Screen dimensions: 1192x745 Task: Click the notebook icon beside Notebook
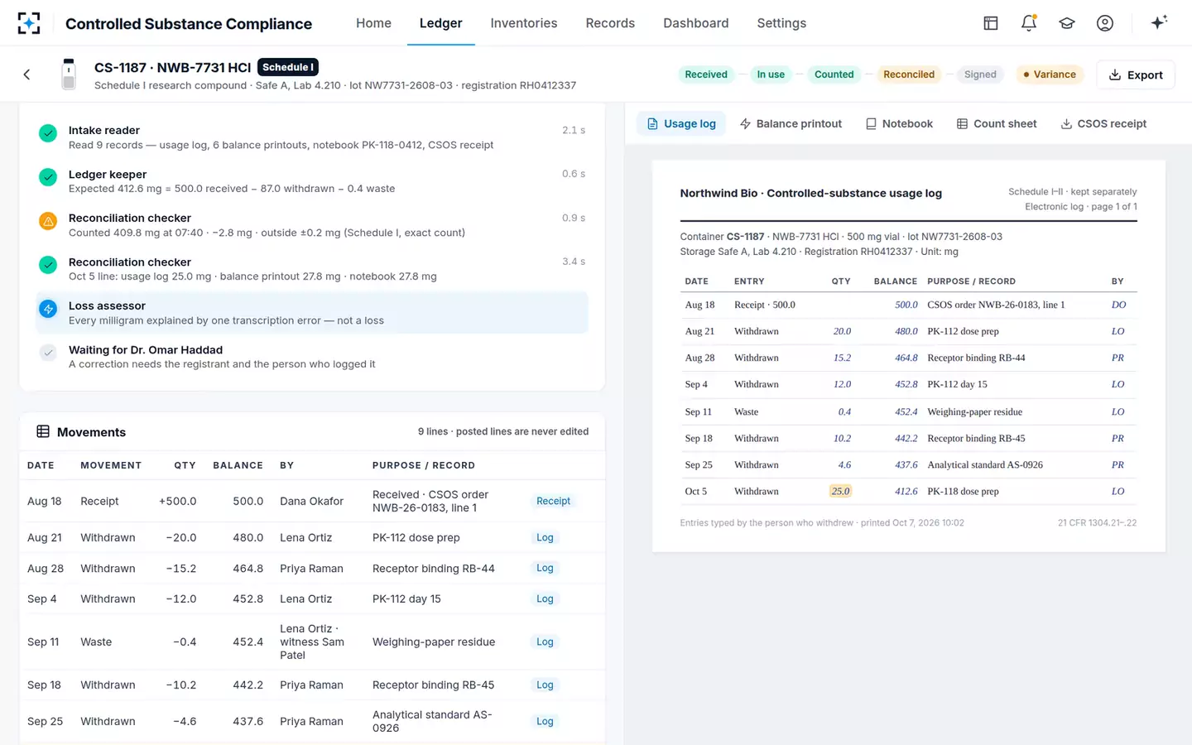(x=871, y=123)
